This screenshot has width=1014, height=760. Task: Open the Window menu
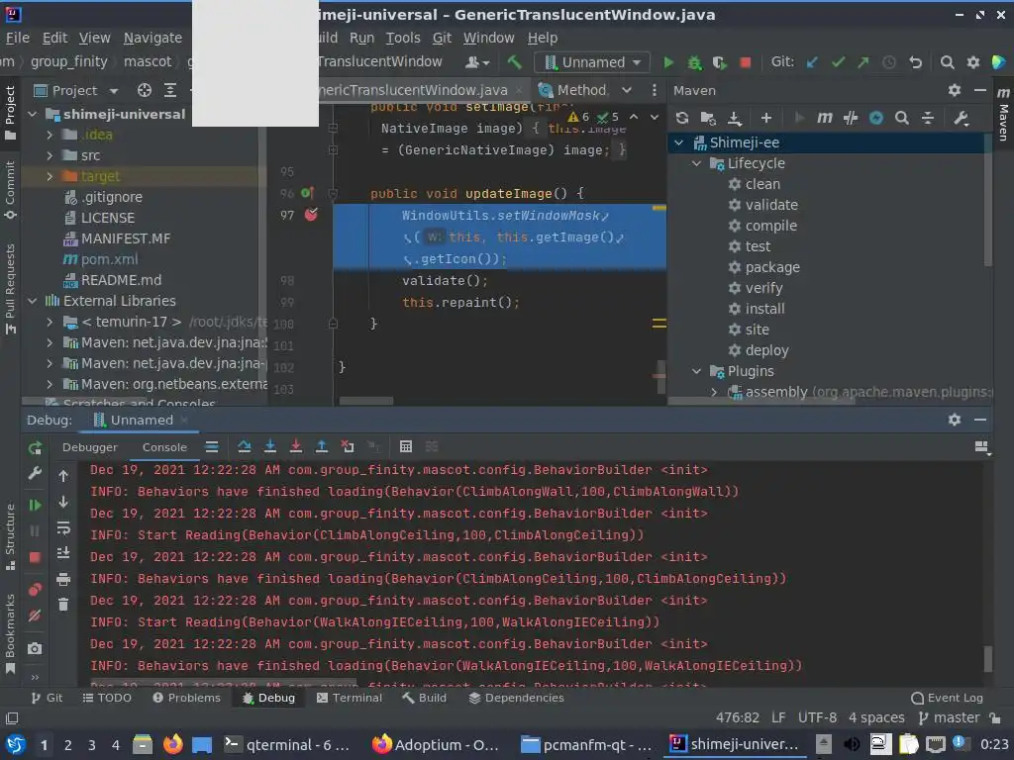pos(488,39)
